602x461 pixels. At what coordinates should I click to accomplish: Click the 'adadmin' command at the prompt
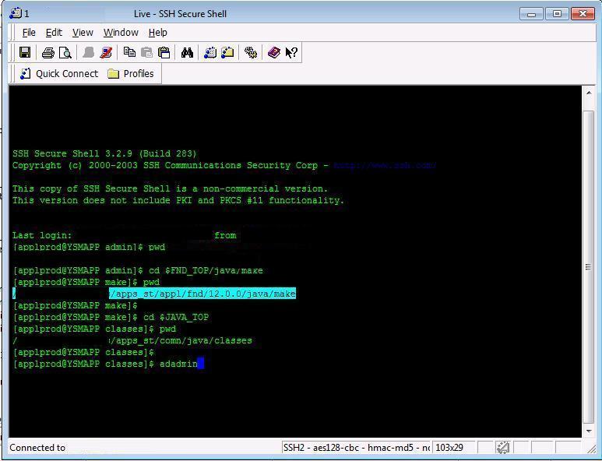coord(178,364)
